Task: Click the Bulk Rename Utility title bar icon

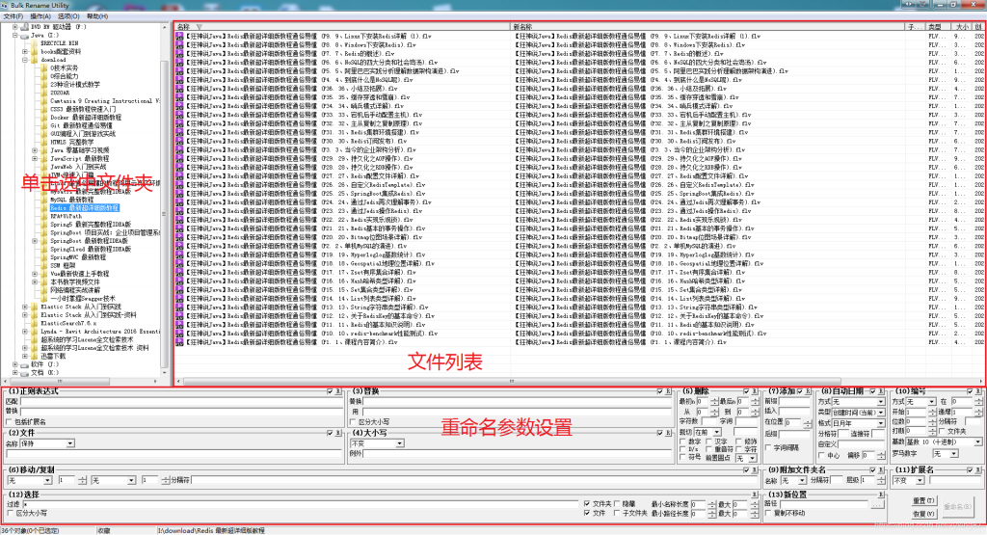Action: (x=5, y=5)
